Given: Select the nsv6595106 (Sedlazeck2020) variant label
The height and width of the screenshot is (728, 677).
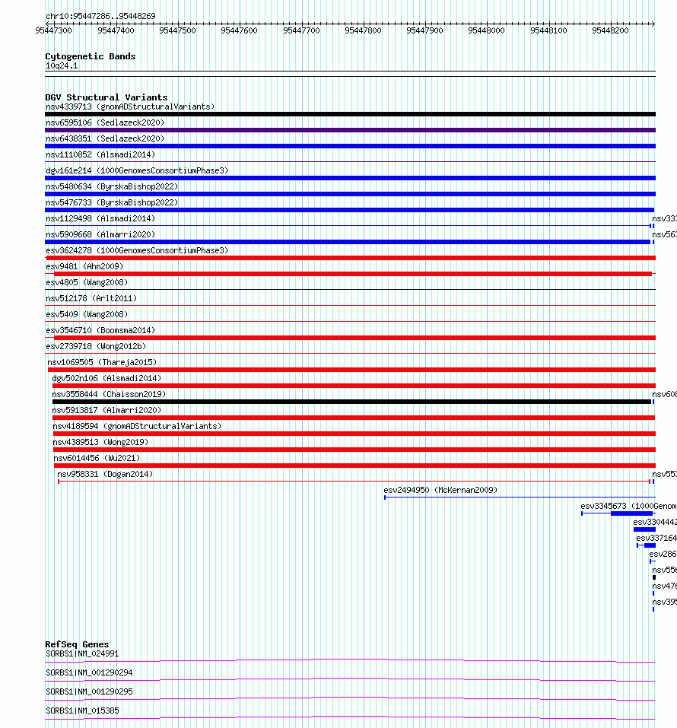Looking at the screenshot, I should click(x=105, y=122).
